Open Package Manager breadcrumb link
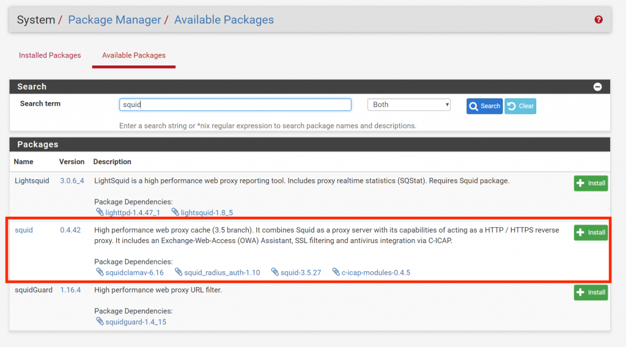This screenshot has height=347, width=626. (114, 20)
